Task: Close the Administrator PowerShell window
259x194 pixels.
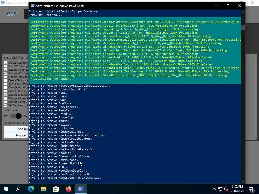Action: click(240, 6)
